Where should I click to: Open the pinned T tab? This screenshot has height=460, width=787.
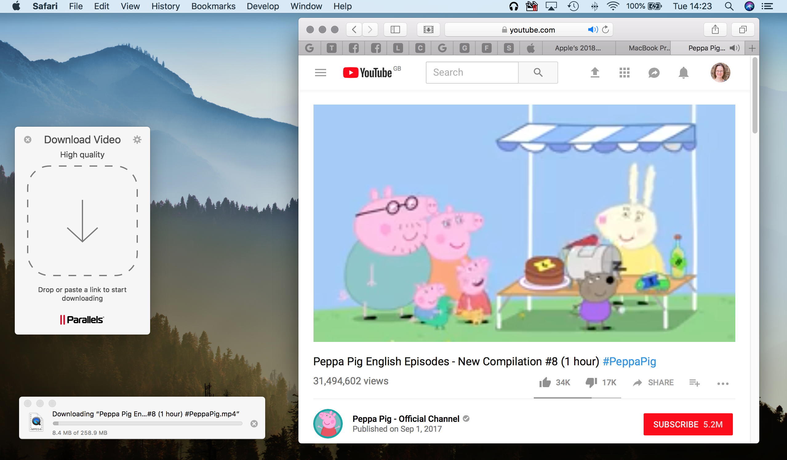(332, 48)
